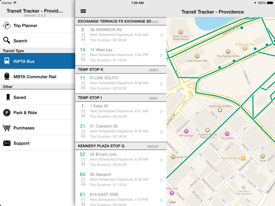
Task: Expand 31 Cranston St details chevron
Action: click(161, 132)
